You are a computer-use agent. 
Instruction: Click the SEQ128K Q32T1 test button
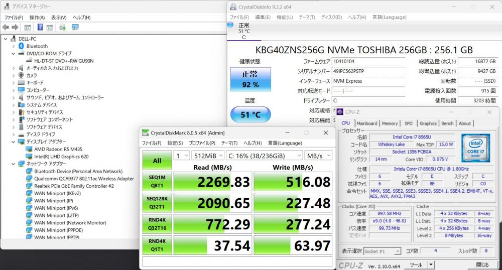(157, 203)
